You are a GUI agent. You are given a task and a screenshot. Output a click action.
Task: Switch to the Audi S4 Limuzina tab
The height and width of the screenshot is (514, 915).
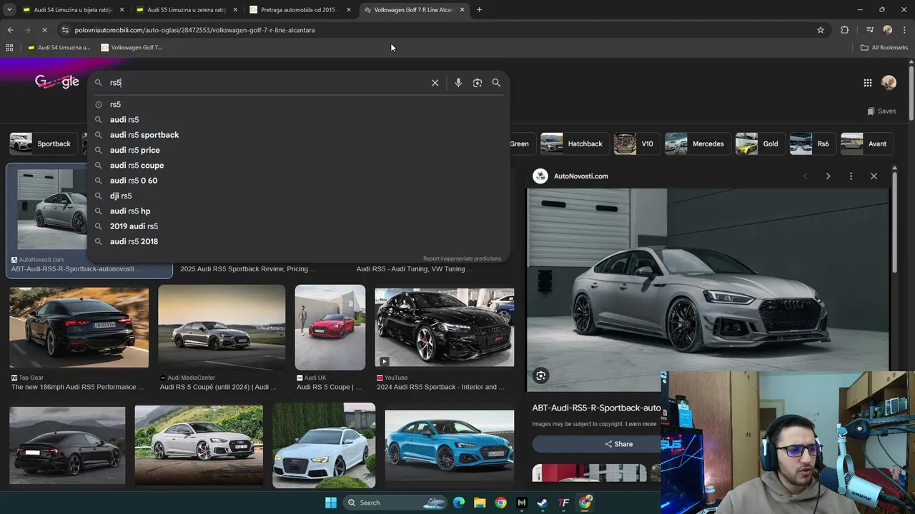pyautogui.click(x=71, y=10)
